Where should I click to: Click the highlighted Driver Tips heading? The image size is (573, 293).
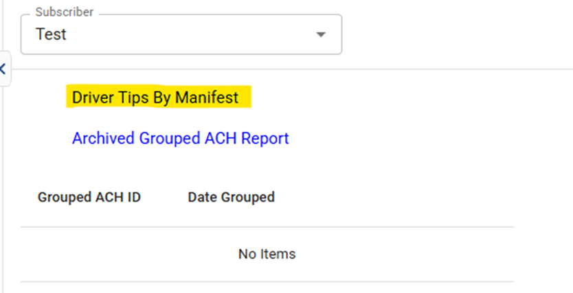coord(155,97)
